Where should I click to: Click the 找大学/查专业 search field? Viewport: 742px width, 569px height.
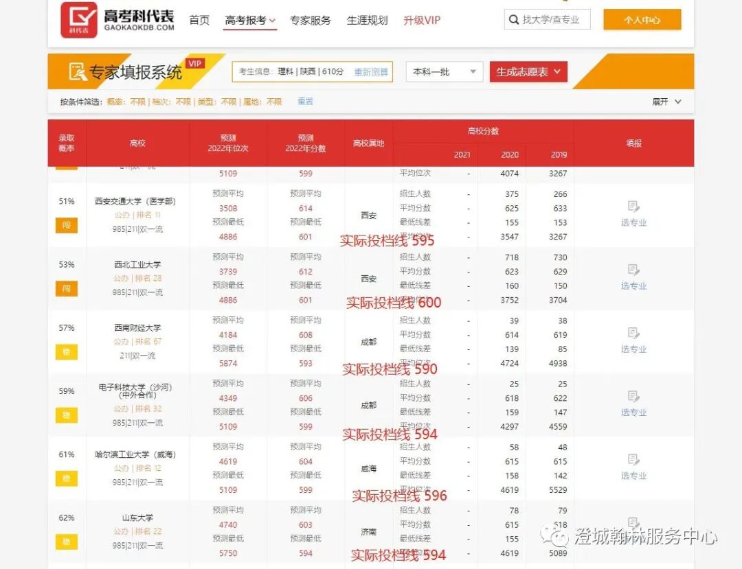[x=548, y=20]
